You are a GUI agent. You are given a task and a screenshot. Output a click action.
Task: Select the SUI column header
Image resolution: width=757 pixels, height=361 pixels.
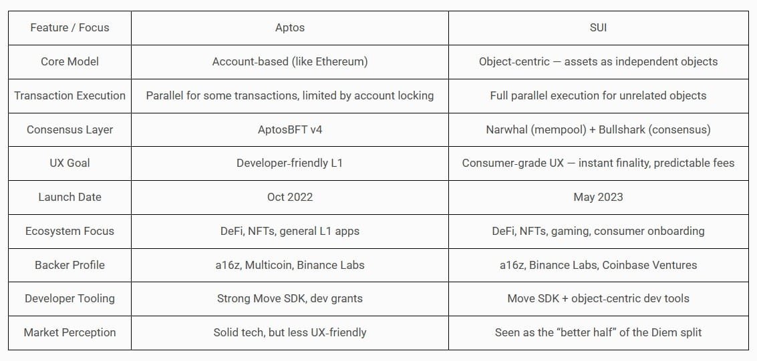click(598, 28)
